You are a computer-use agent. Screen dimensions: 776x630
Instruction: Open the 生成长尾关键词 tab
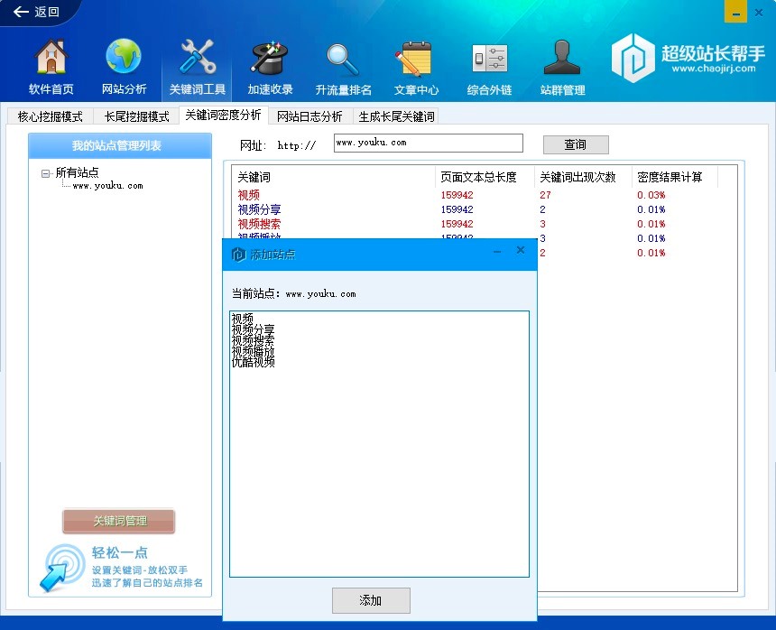pyautogui.click(x=396, y=116)
